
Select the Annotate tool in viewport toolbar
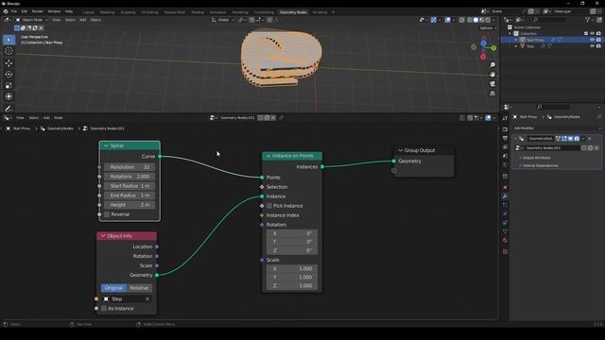[9, 109]
